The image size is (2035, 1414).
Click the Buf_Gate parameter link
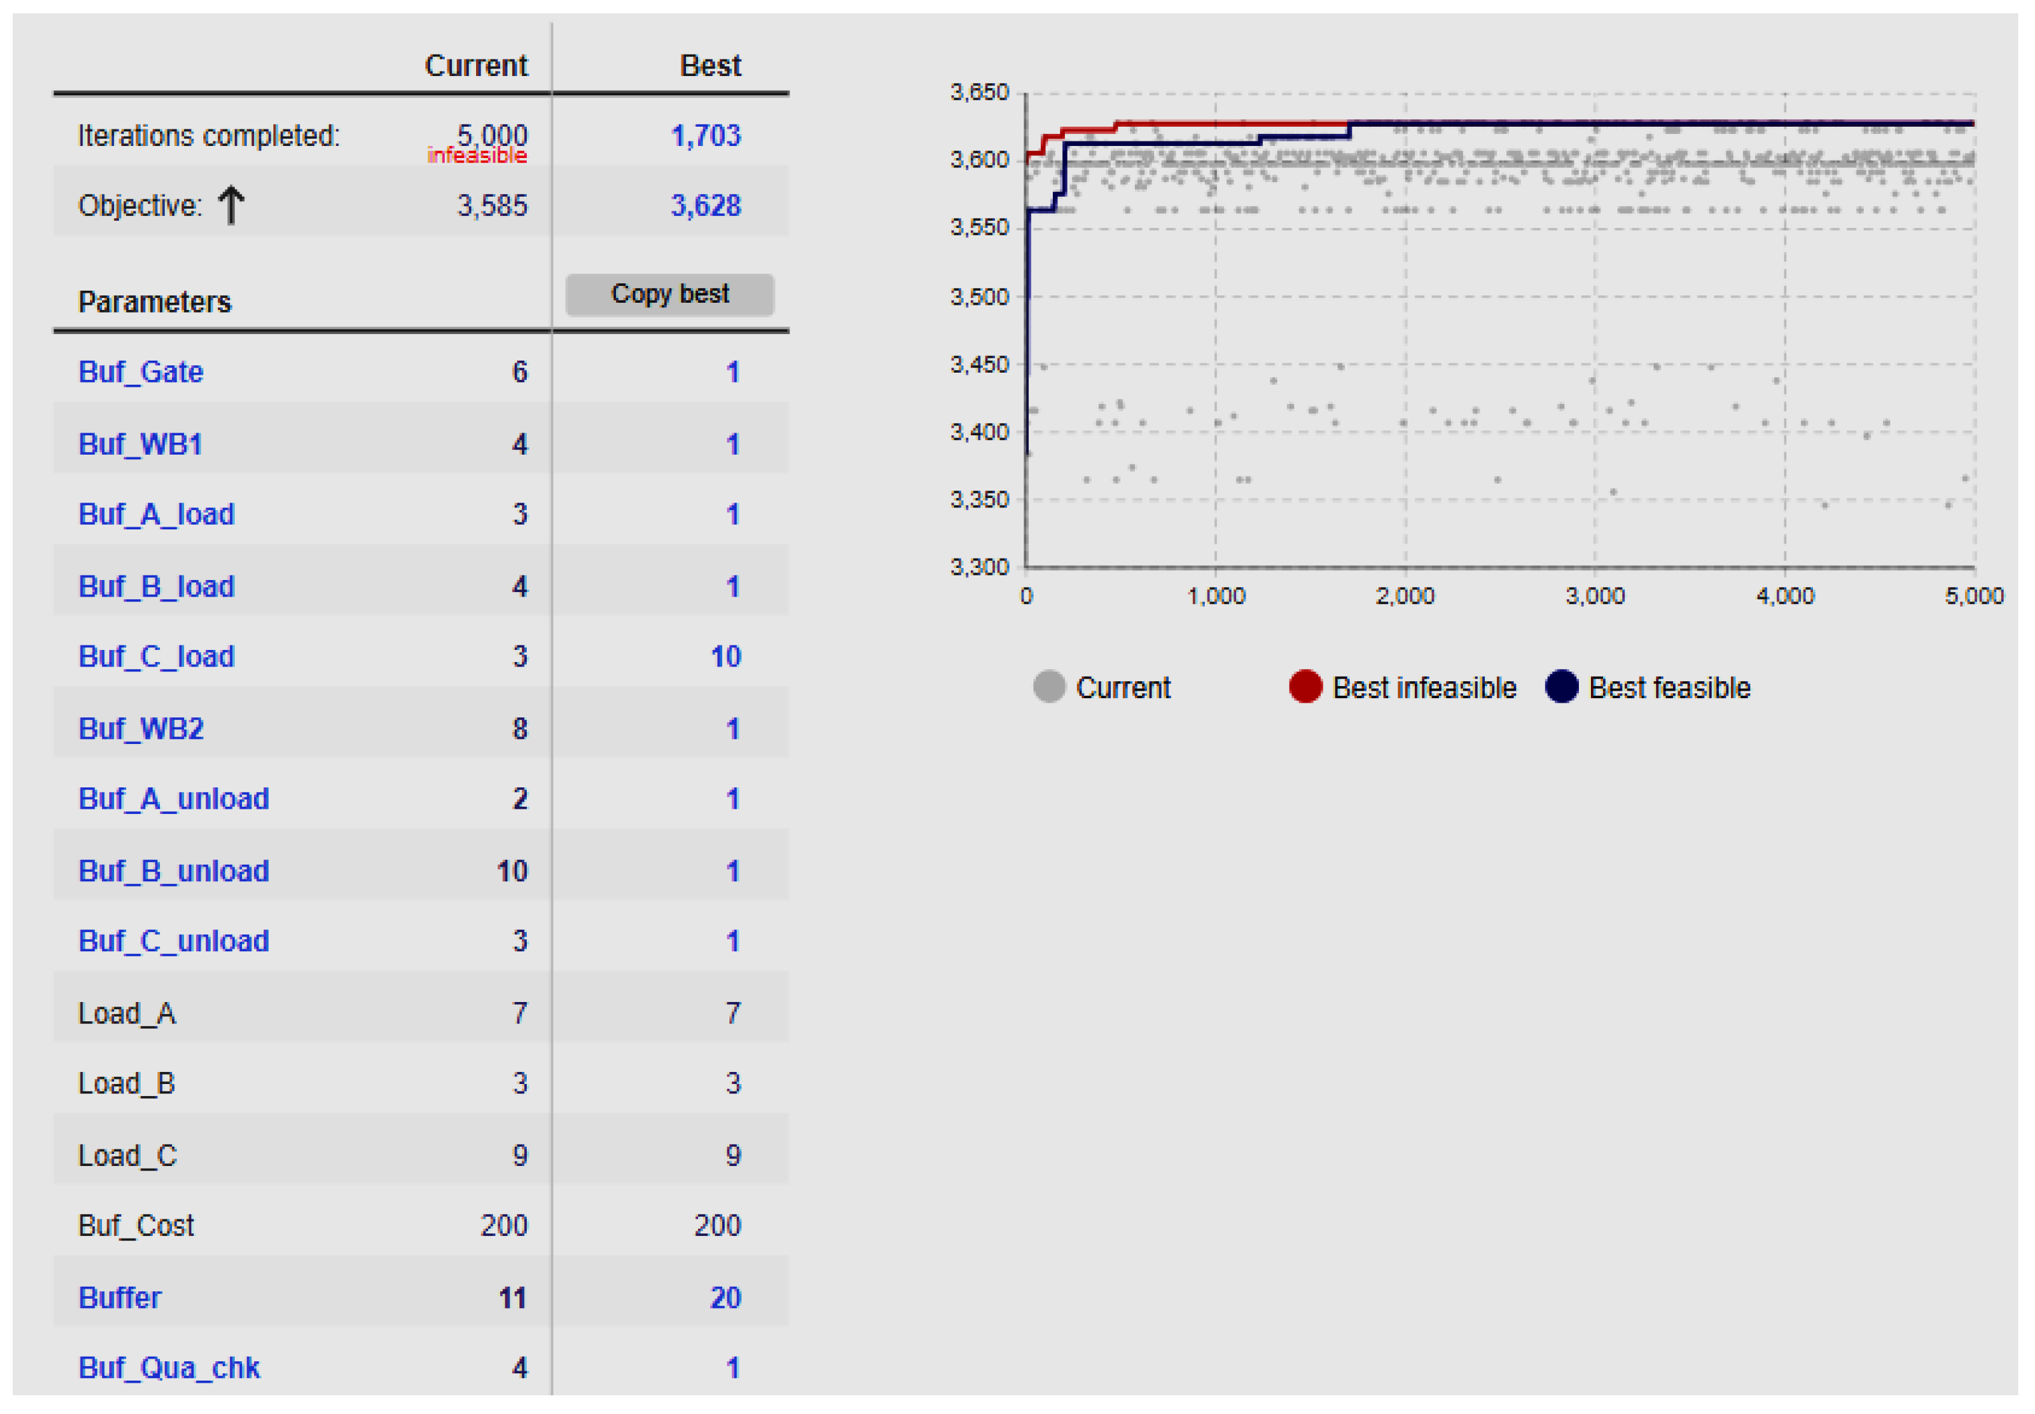pos(140,372)
